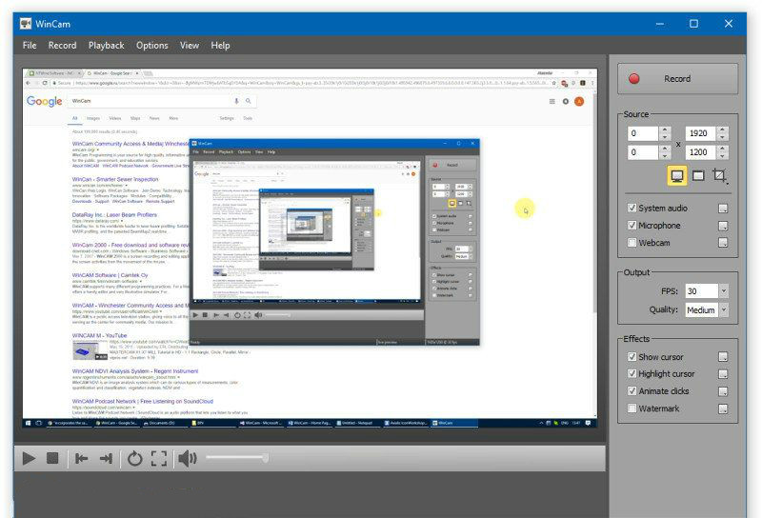
Task: Click the source X offset field
Action: 643,133
